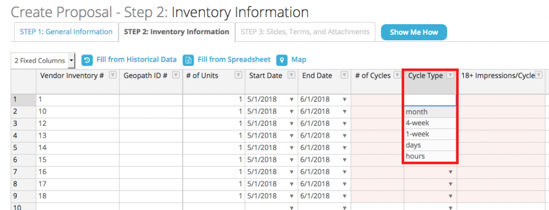The height and width of the screenshot is (210, 549).
Task: Open # of Units column filter icon
Action: coord(239,75)
